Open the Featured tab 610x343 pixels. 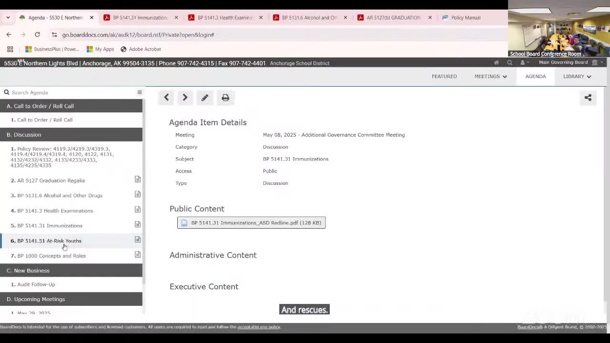coord(444,76)
